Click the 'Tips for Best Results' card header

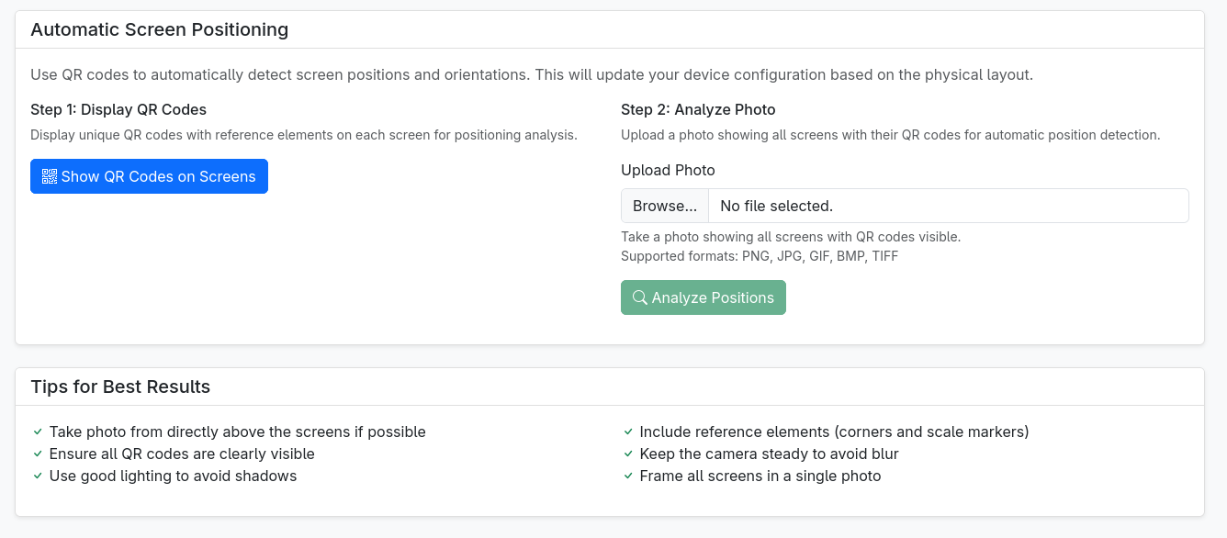[x=610, y=387]
